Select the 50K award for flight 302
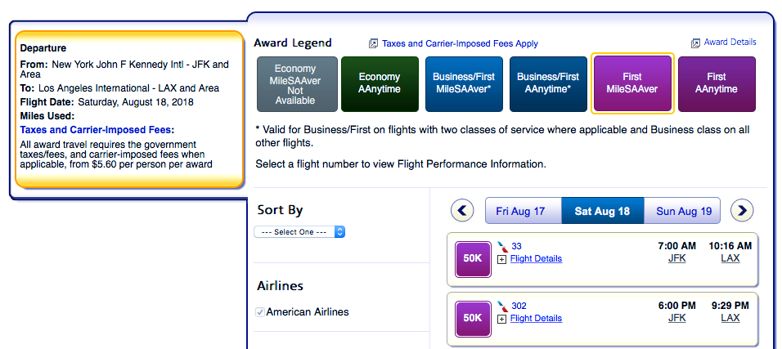782x349 pixels. (x=473, y=319)
